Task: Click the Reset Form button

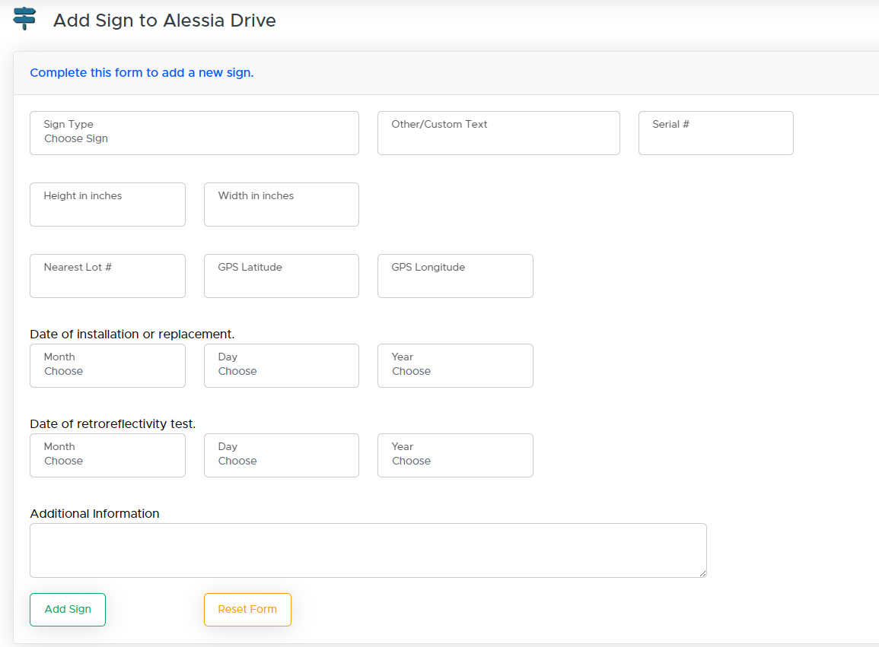Action: 247,610
